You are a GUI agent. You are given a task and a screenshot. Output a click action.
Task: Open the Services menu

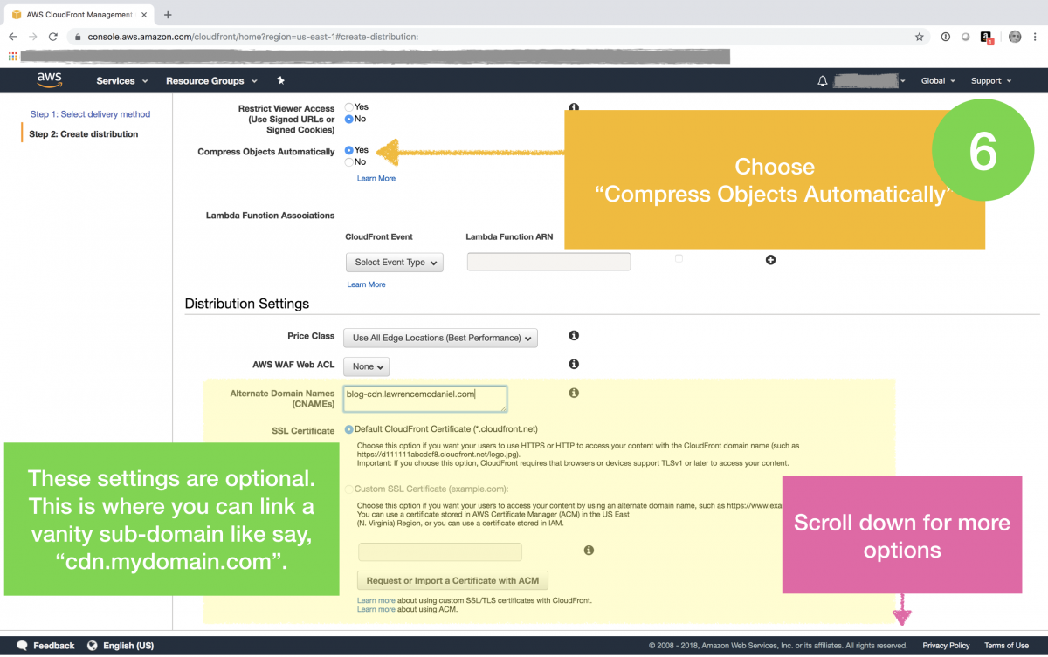116,80
